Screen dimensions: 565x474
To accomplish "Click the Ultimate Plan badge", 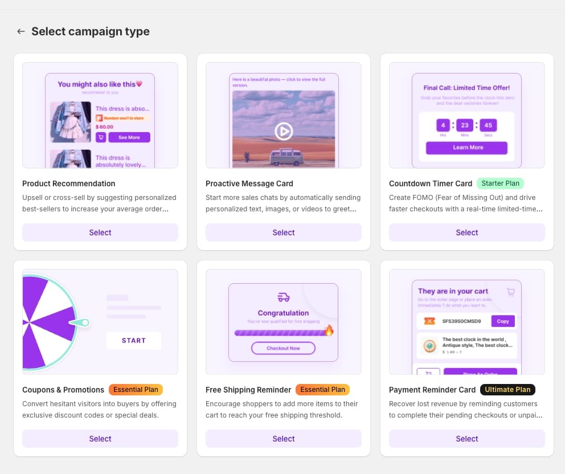I will (507, 390).
